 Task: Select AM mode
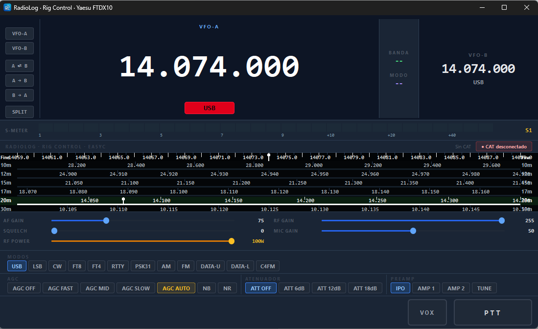(x=166, y=266)
